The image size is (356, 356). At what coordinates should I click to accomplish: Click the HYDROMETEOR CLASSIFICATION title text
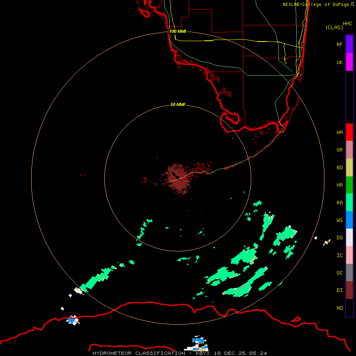(139, 353)
